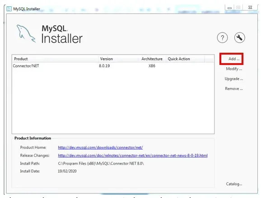Click the Quick Action column header

[185, 59]
